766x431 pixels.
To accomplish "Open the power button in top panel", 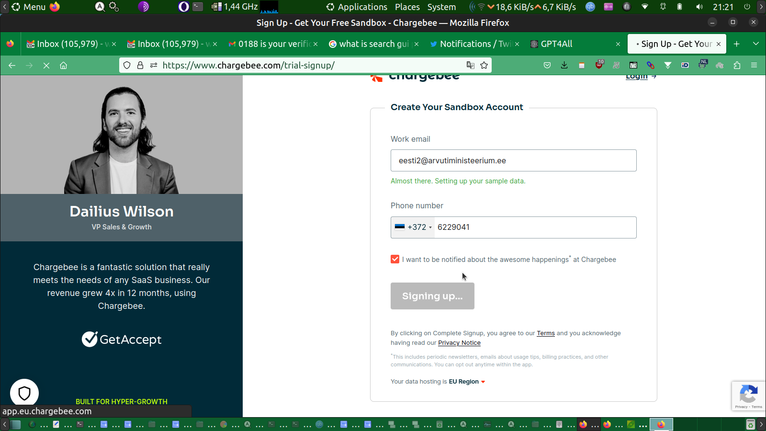I will click(747, 7).
